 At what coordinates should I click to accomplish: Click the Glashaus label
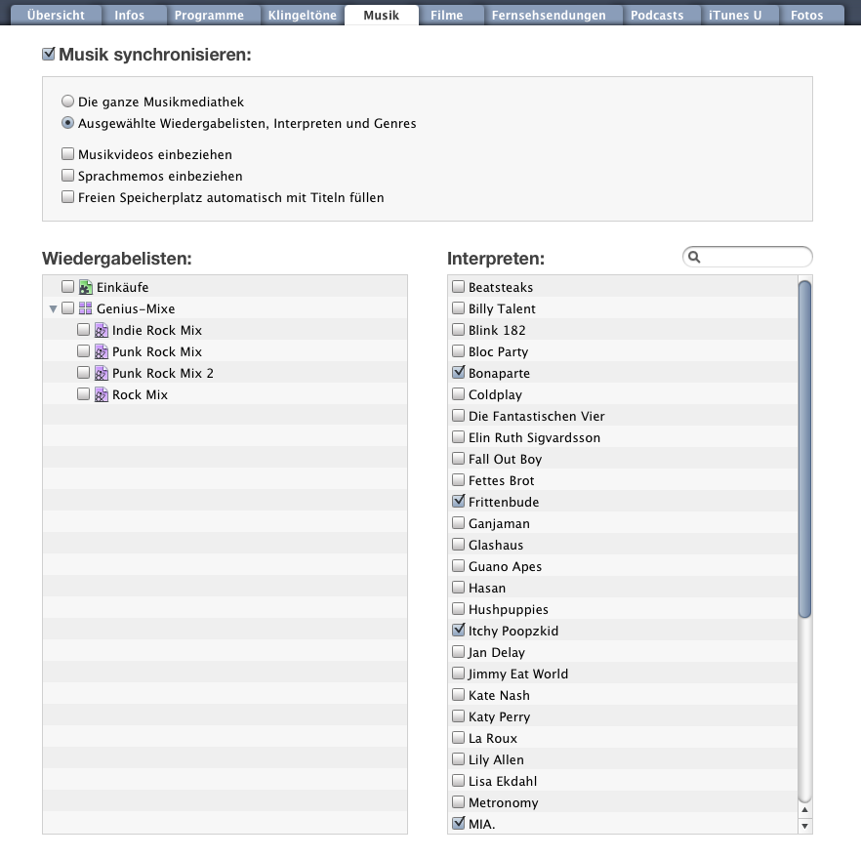tap(496, 545)
